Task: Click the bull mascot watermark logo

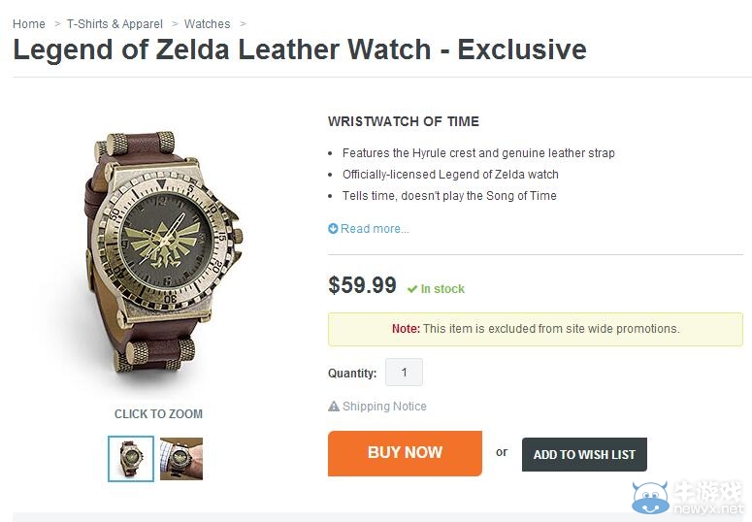Action: (650, 498)
